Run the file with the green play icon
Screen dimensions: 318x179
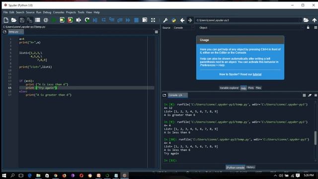click(x=54, y=20)
